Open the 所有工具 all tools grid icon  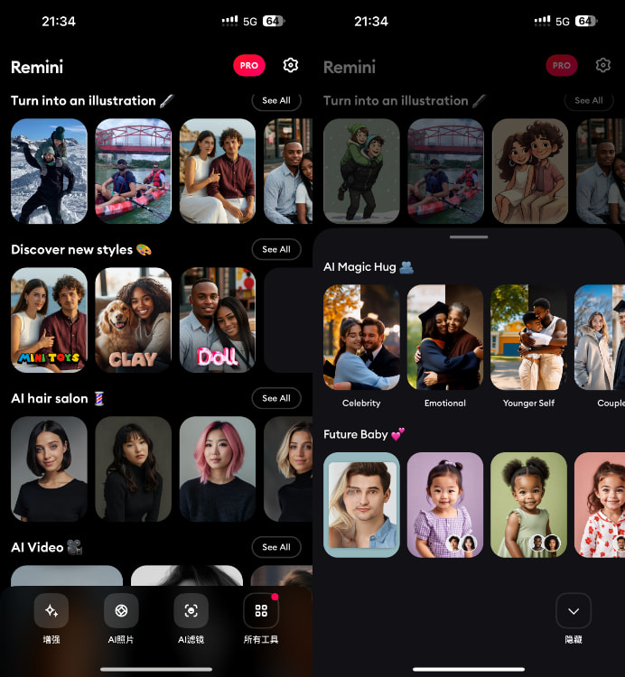[261, 610]
